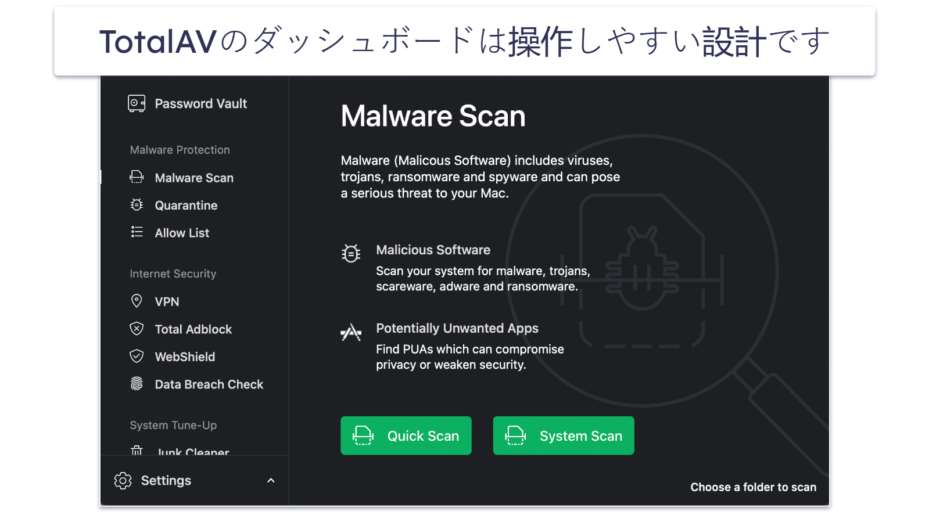Screen dimensions: 929x522
Task: Click the Malware Scan page title
Action: coord(433,116)
